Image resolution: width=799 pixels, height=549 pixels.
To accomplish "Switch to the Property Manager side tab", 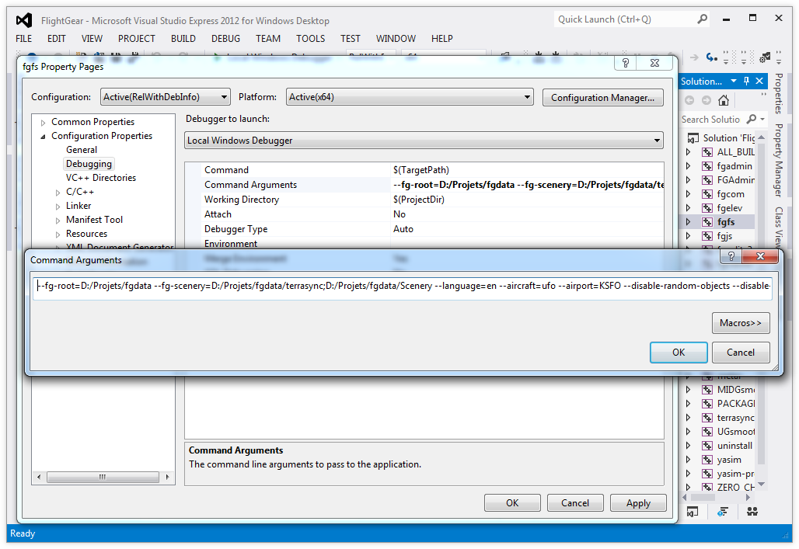I will point(779,160).
